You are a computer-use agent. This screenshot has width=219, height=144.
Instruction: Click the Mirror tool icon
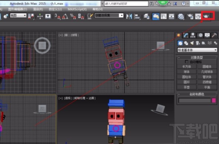click(129, 16)
